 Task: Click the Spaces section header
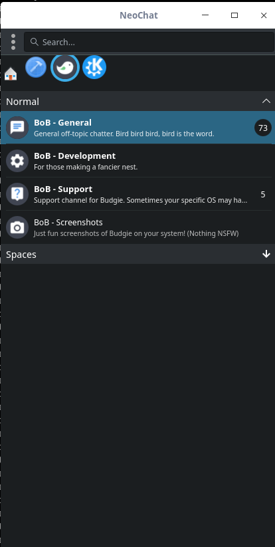click(137, 254)
